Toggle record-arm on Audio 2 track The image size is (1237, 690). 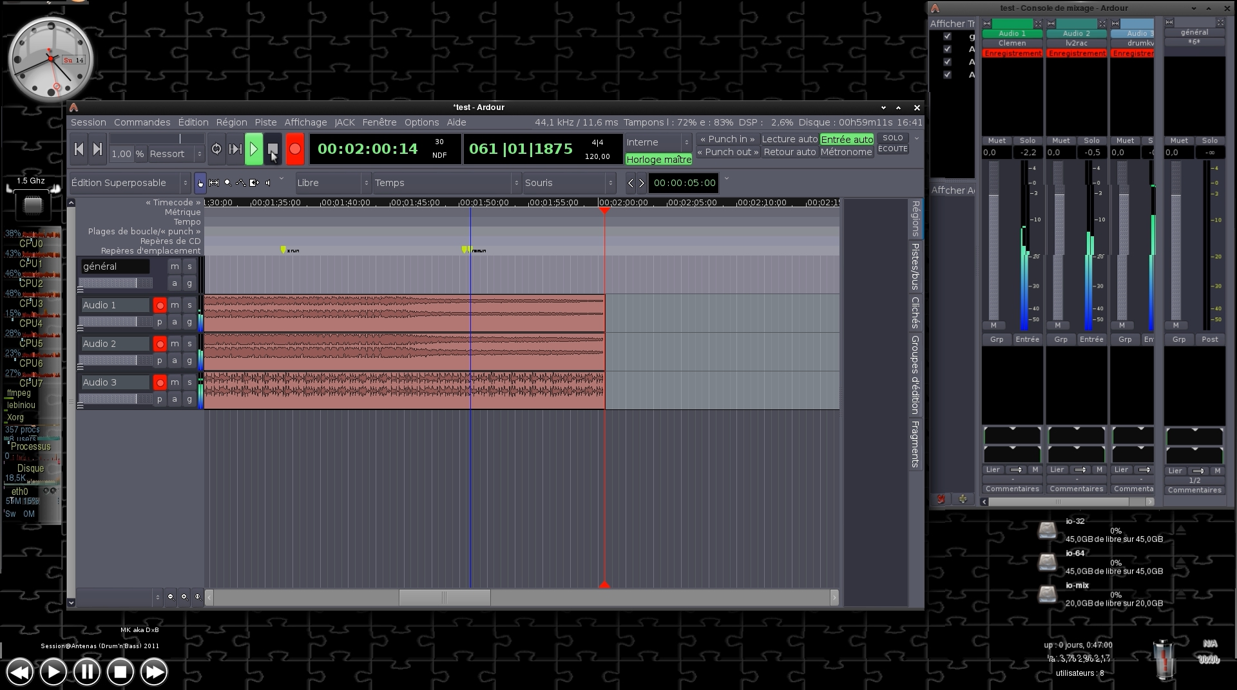pos(160,344)
